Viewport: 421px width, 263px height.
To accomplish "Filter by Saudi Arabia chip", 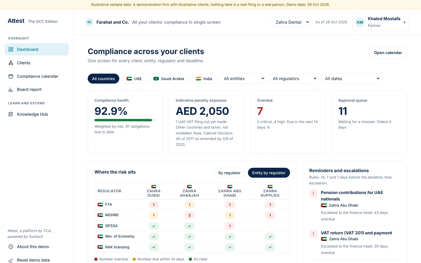I will (169, 79).
